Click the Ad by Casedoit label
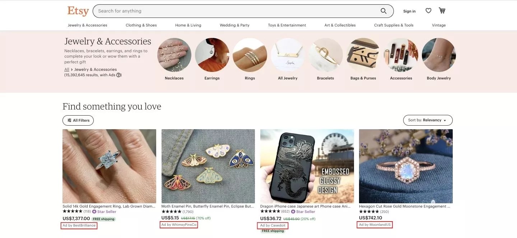The width and height of the screenshot is (517, 238). pos(273,225)
